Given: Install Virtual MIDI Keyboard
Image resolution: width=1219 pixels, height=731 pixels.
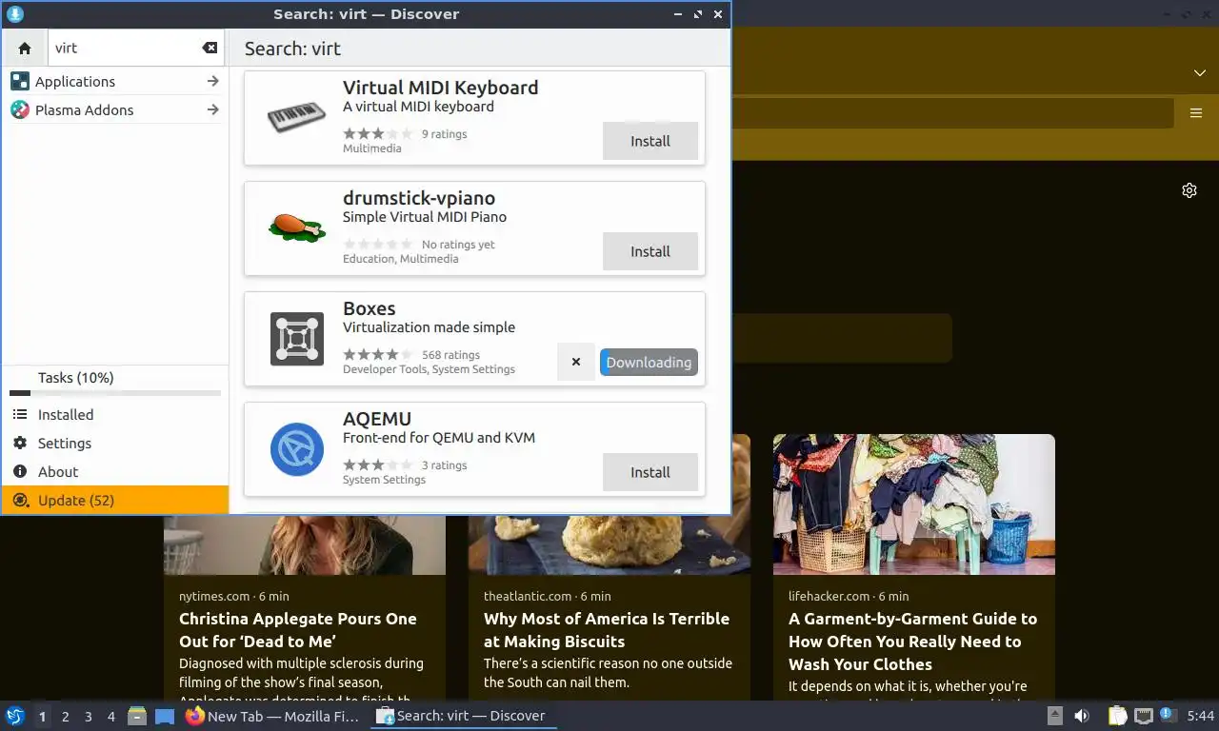Looking at the screenshot, I should click(x=650, y=141).
